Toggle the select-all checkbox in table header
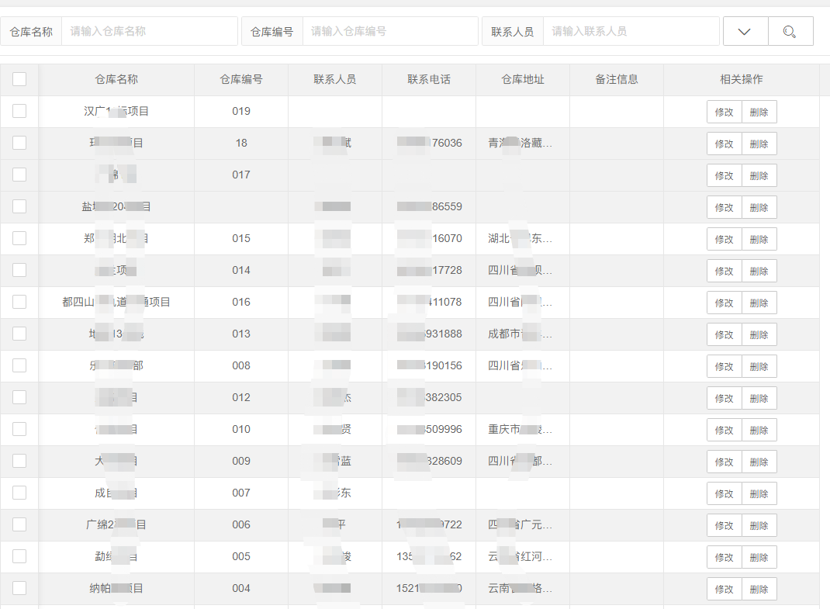Screen dimensions: 830x609 19,79
